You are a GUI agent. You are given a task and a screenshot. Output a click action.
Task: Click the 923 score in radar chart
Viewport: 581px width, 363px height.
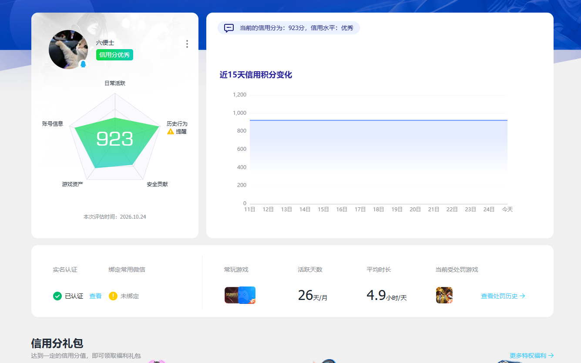pyautogui.click(x=114, y=139)
